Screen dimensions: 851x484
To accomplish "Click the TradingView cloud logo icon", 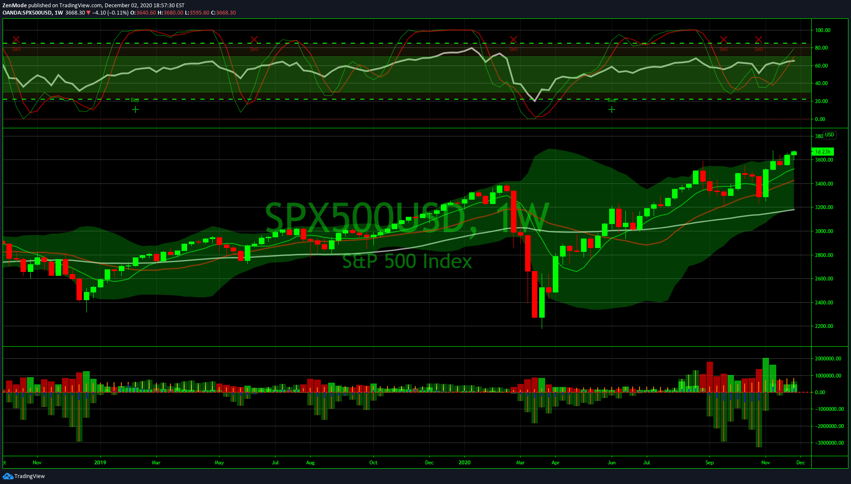I will tap(8, 476).
